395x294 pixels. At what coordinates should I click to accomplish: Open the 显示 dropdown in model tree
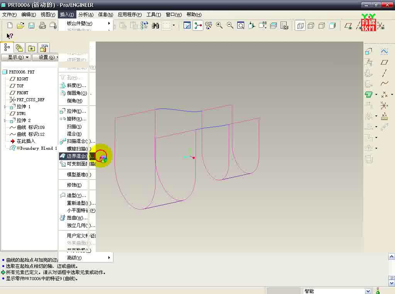[16, 57]
